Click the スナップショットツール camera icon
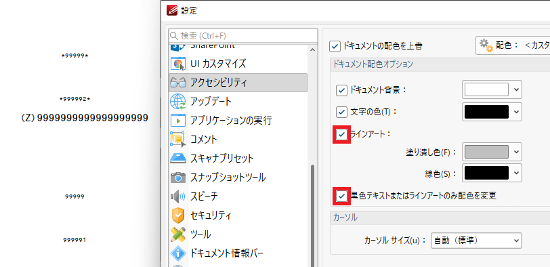 click(178, 178)
